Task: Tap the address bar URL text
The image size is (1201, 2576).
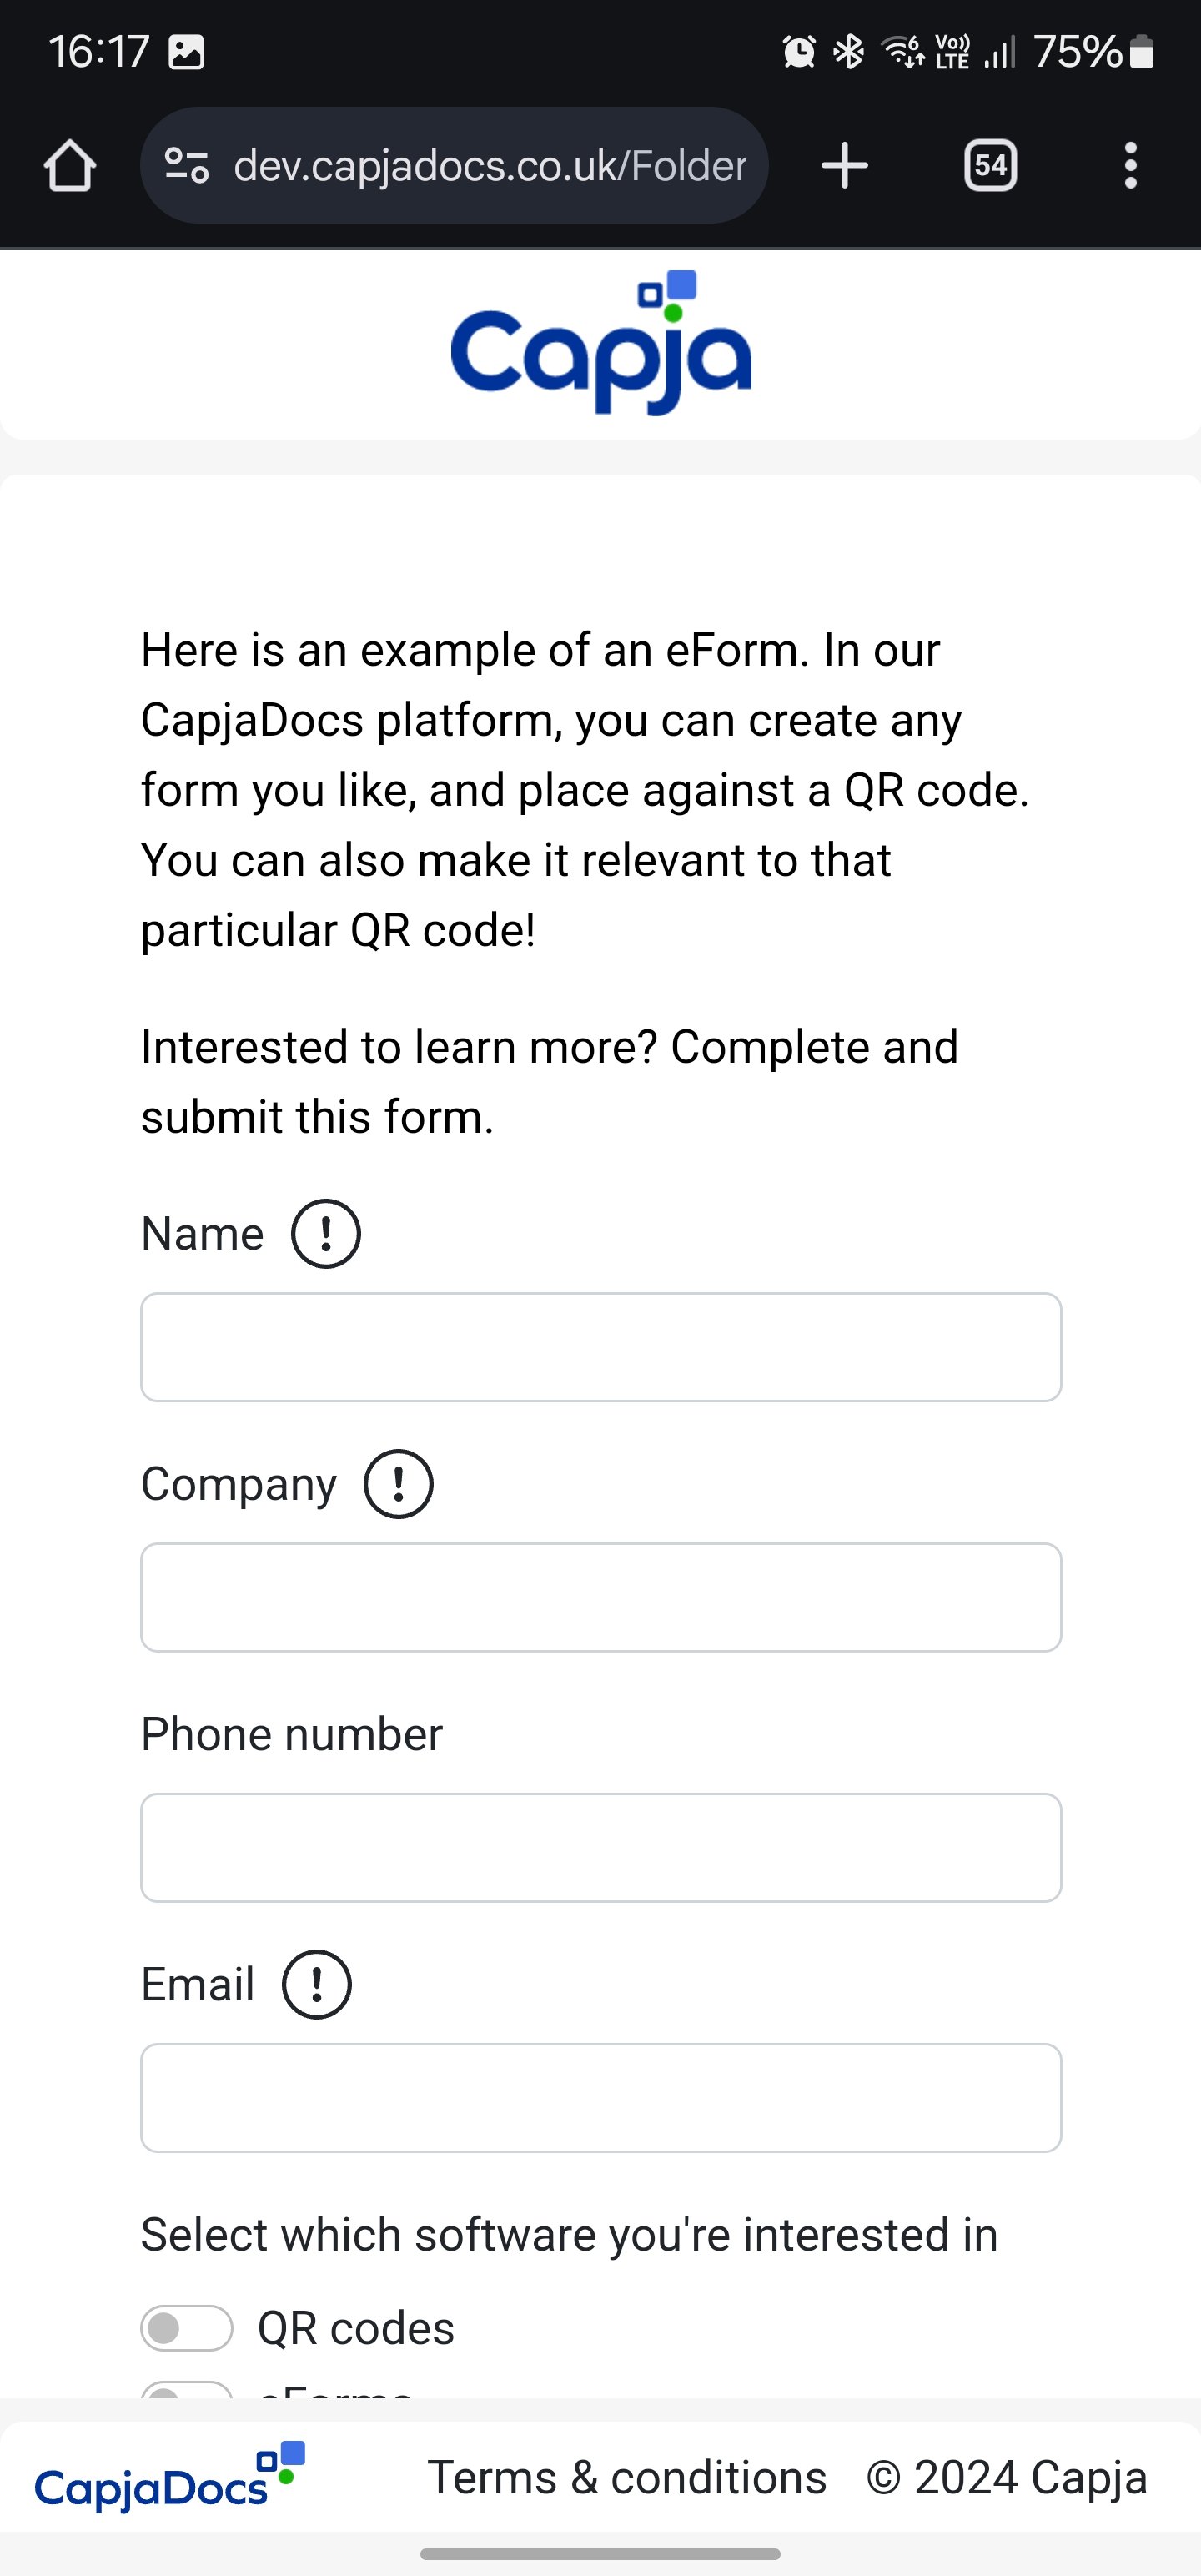Action: [489, 165]
